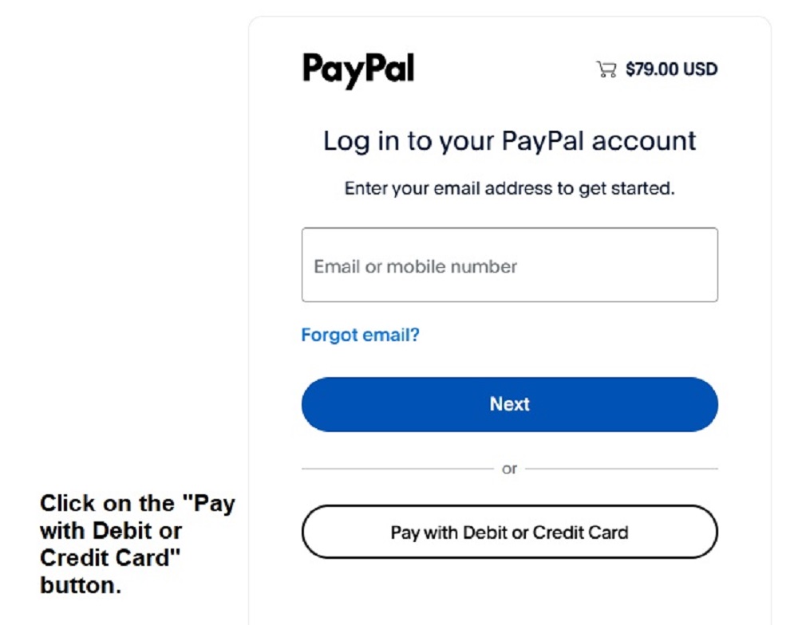Click the PayPal logo

click(358, 70)
